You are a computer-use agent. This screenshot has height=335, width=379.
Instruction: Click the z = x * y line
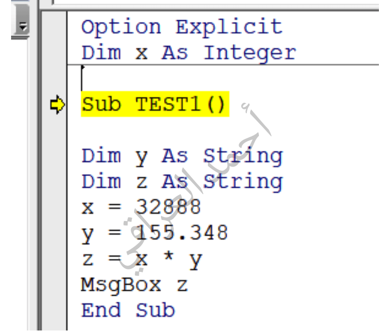141,260
